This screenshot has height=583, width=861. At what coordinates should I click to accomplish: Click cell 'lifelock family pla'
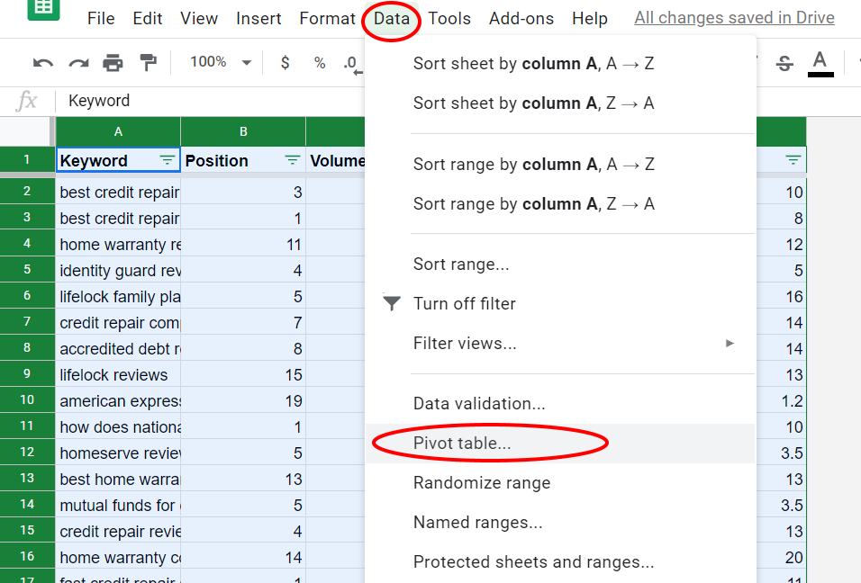[118, 296]
